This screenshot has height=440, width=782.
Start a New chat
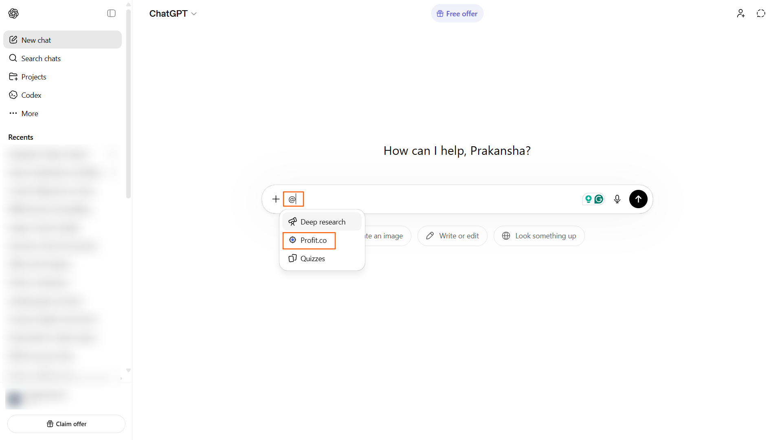62,40
